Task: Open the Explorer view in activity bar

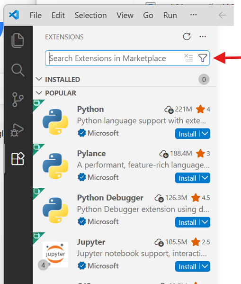Action: point(18,40)
